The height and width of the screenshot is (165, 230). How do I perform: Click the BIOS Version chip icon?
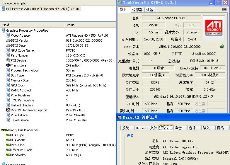click(8, 40)
